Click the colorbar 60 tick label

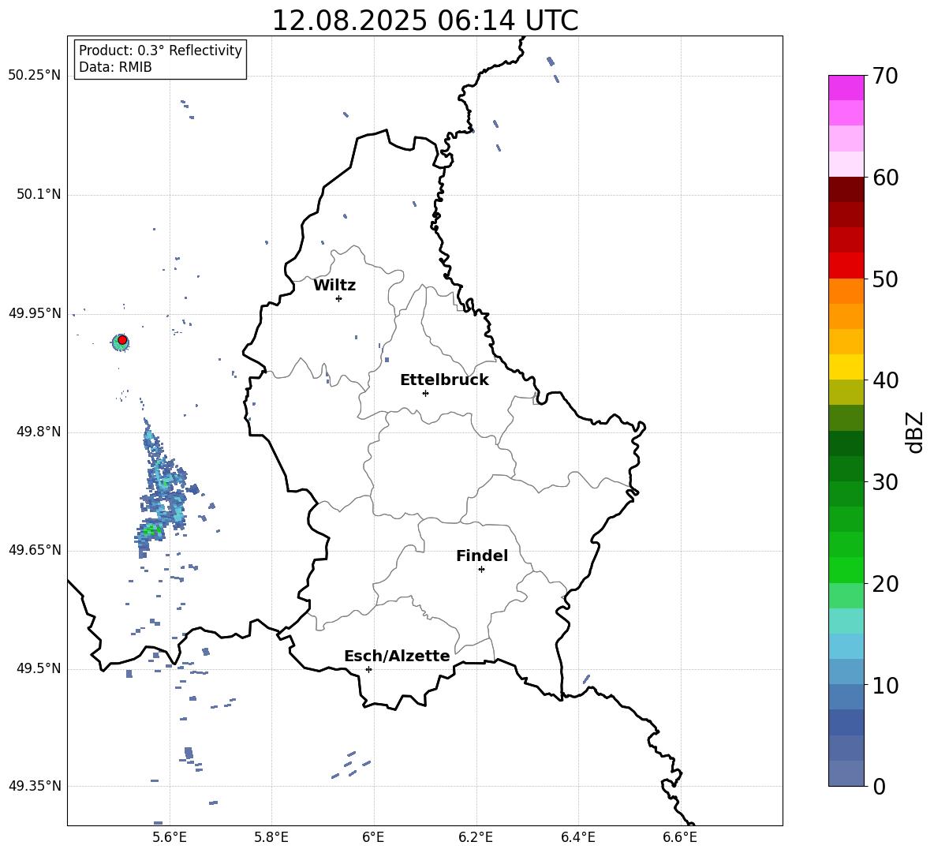(885, 178)
